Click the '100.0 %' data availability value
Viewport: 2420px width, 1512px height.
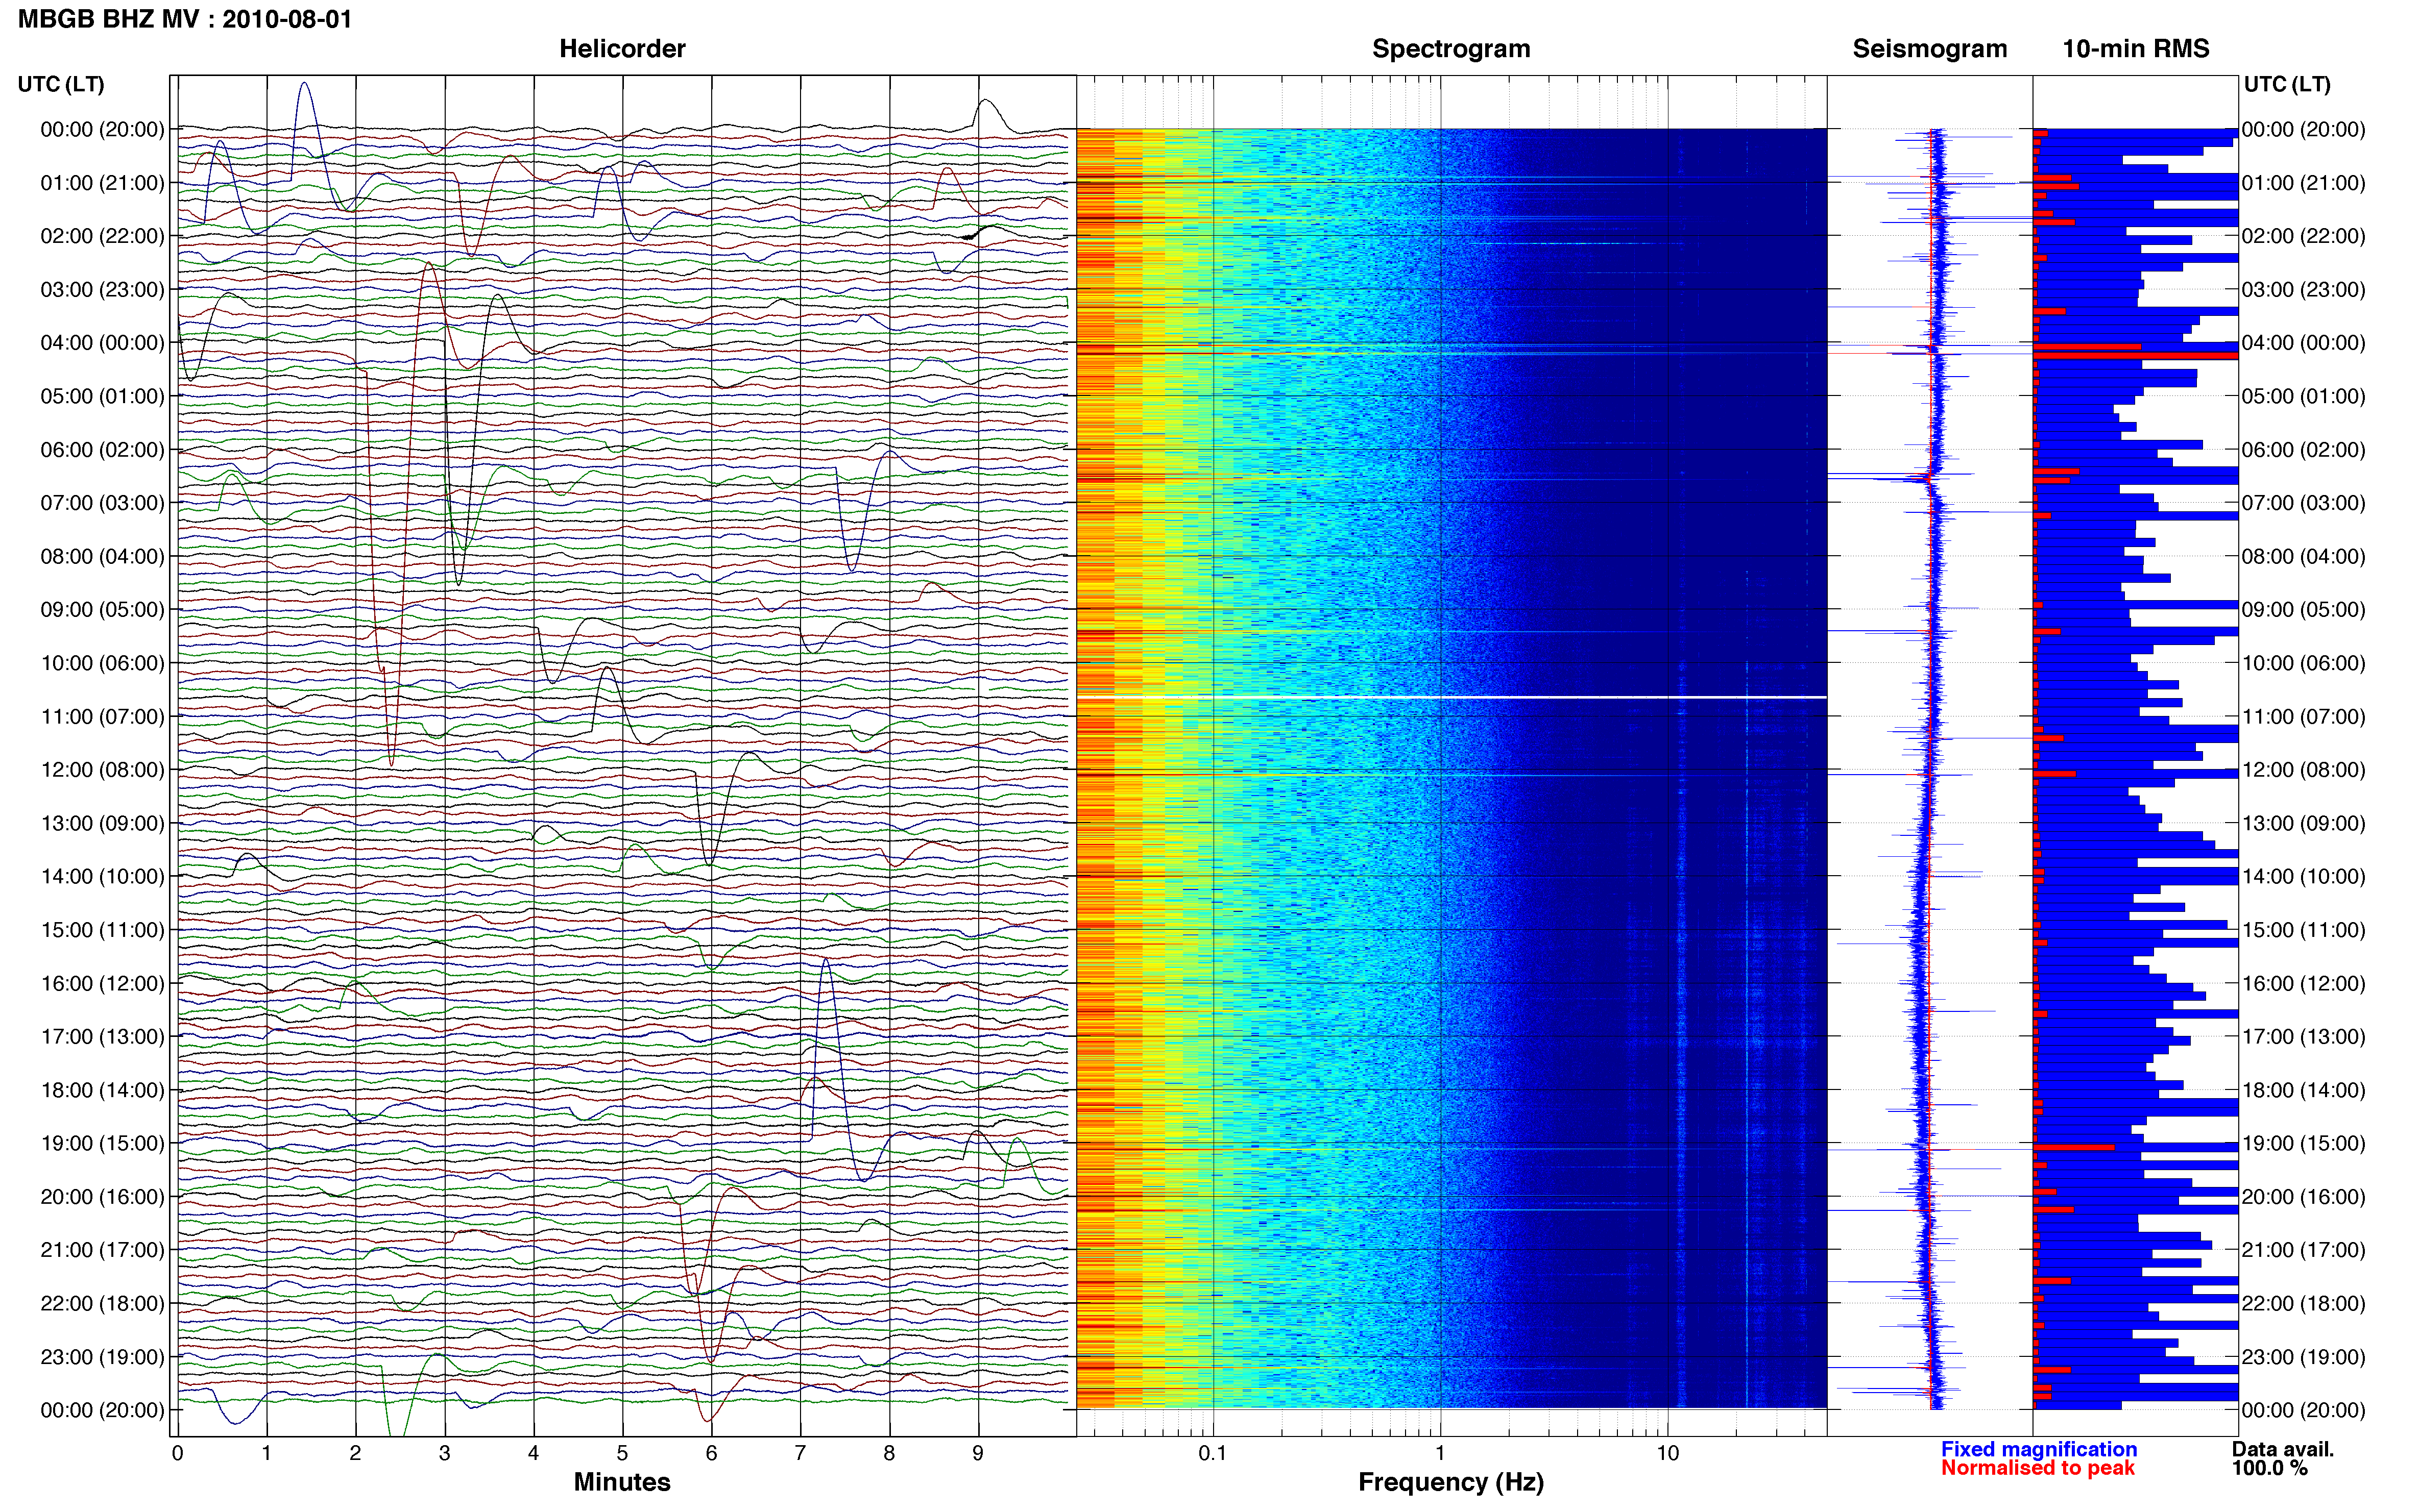pos(2269,1468)
